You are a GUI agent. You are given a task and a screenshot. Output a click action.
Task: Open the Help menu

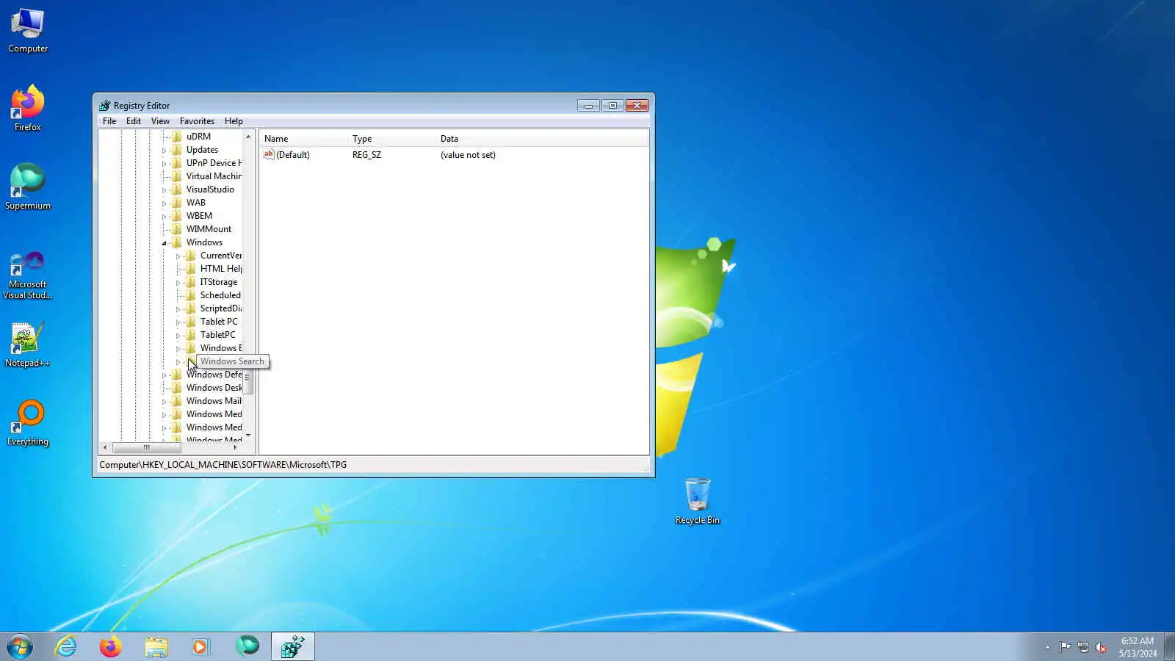[234, 121]
